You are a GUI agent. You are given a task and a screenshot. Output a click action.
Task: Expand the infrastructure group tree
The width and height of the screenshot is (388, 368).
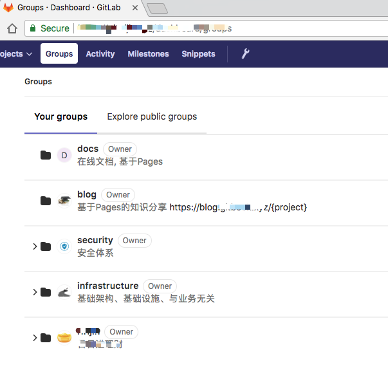click(35, 292)
